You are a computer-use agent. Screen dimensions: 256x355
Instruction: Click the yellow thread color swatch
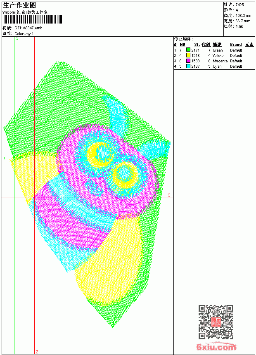[x=188, y=55]
